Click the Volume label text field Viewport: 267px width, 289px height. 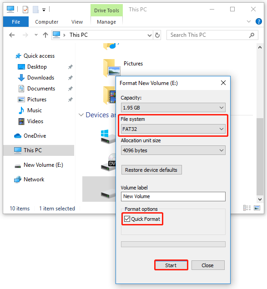pos(173,196)
